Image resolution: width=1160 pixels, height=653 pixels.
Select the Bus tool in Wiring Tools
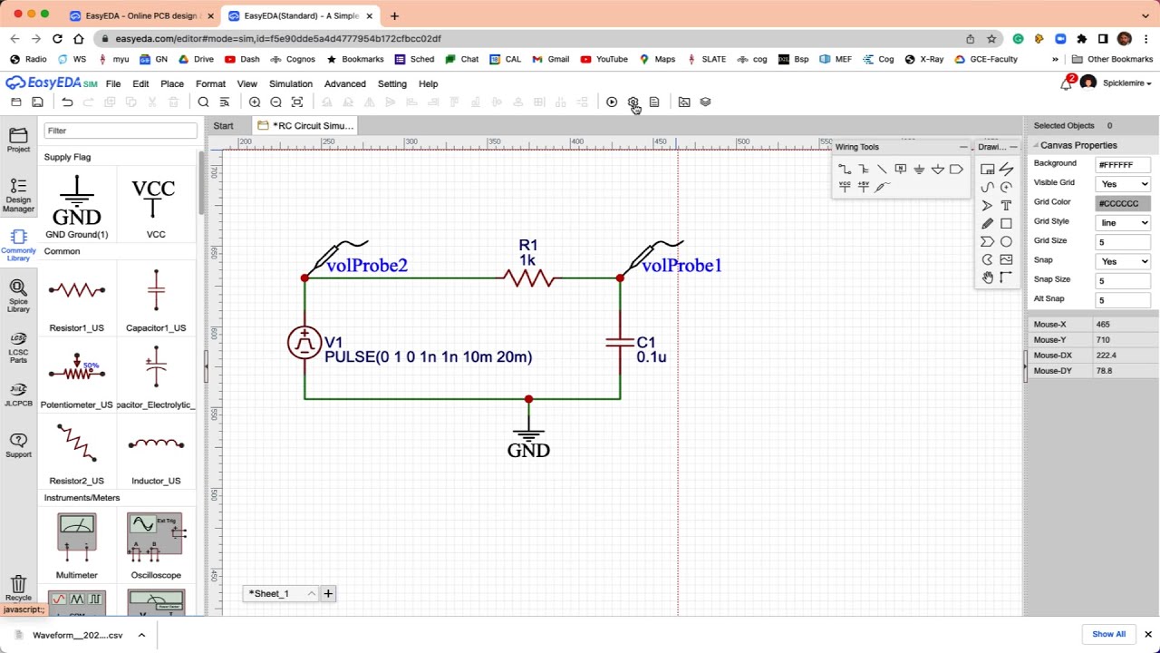pyautogui.click(x=864, y=170)
